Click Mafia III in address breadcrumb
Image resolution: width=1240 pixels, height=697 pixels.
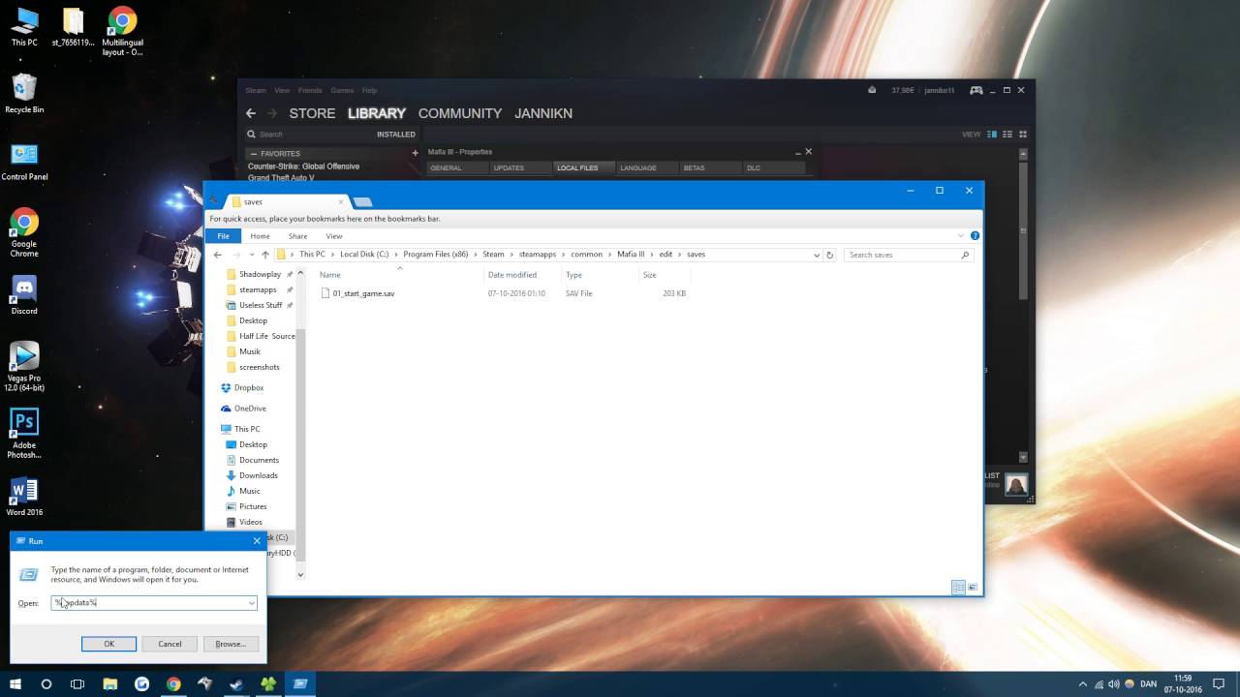click(630, 255)
